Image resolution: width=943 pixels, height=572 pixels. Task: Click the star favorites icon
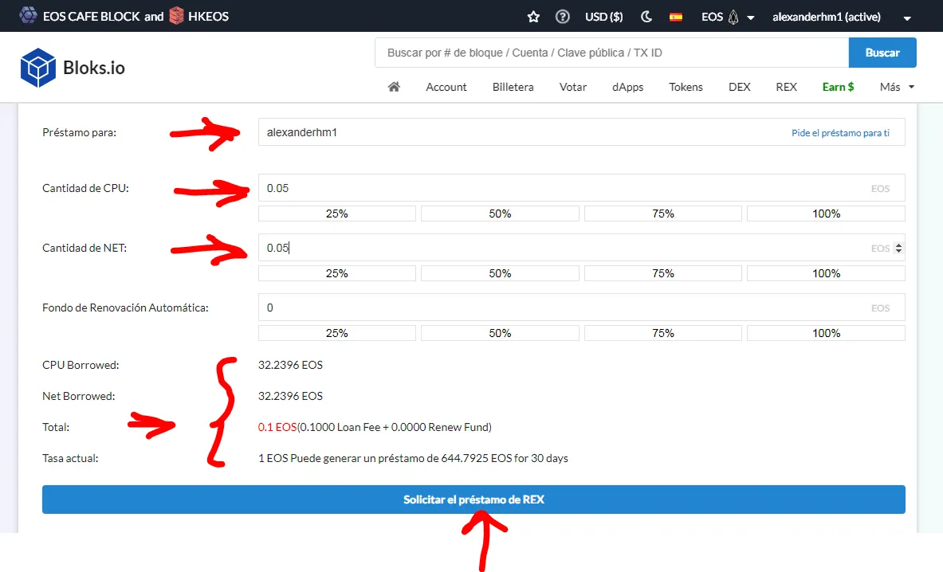coord(533,17)
